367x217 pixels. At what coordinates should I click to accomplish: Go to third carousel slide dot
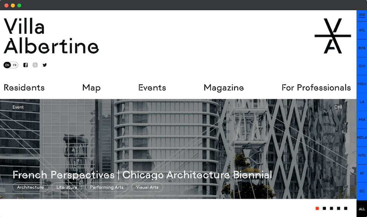click(331, 208)
